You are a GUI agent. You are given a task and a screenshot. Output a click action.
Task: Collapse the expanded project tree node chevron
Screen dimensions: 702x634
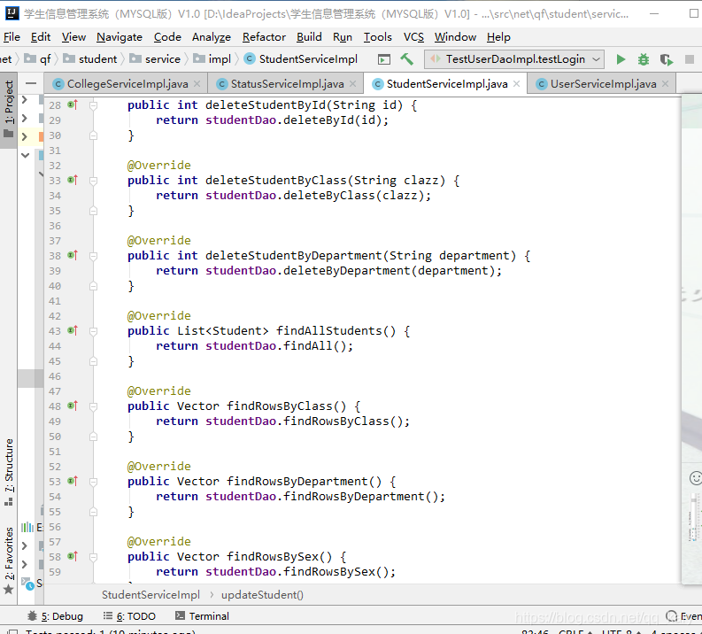[x=25, y=155]
